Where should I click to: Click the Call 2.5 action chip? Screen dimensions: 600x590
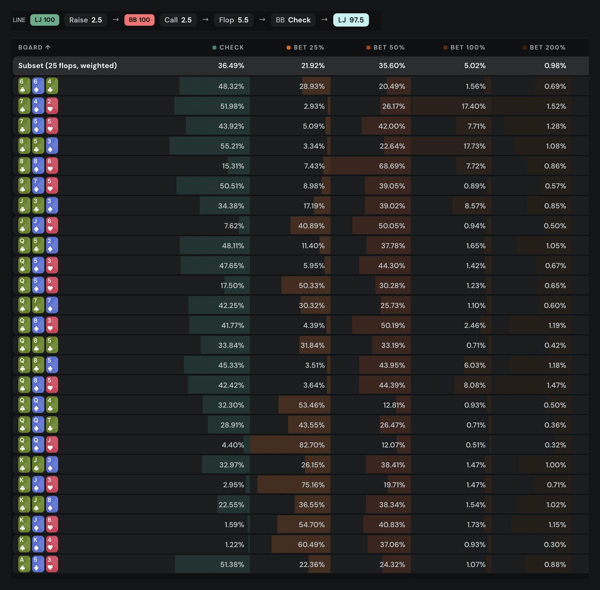[178, 20]
